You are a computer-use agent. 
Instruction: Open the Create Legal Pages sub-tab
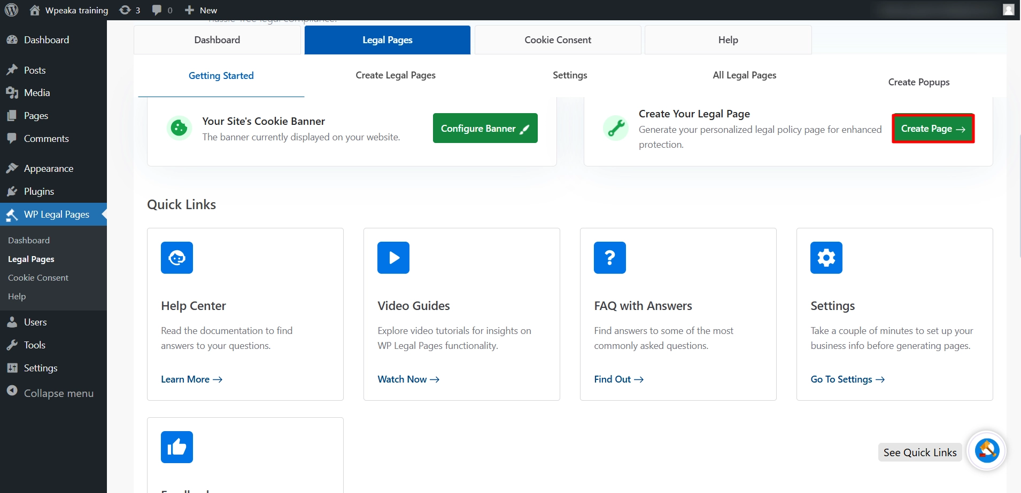(396, 75)
